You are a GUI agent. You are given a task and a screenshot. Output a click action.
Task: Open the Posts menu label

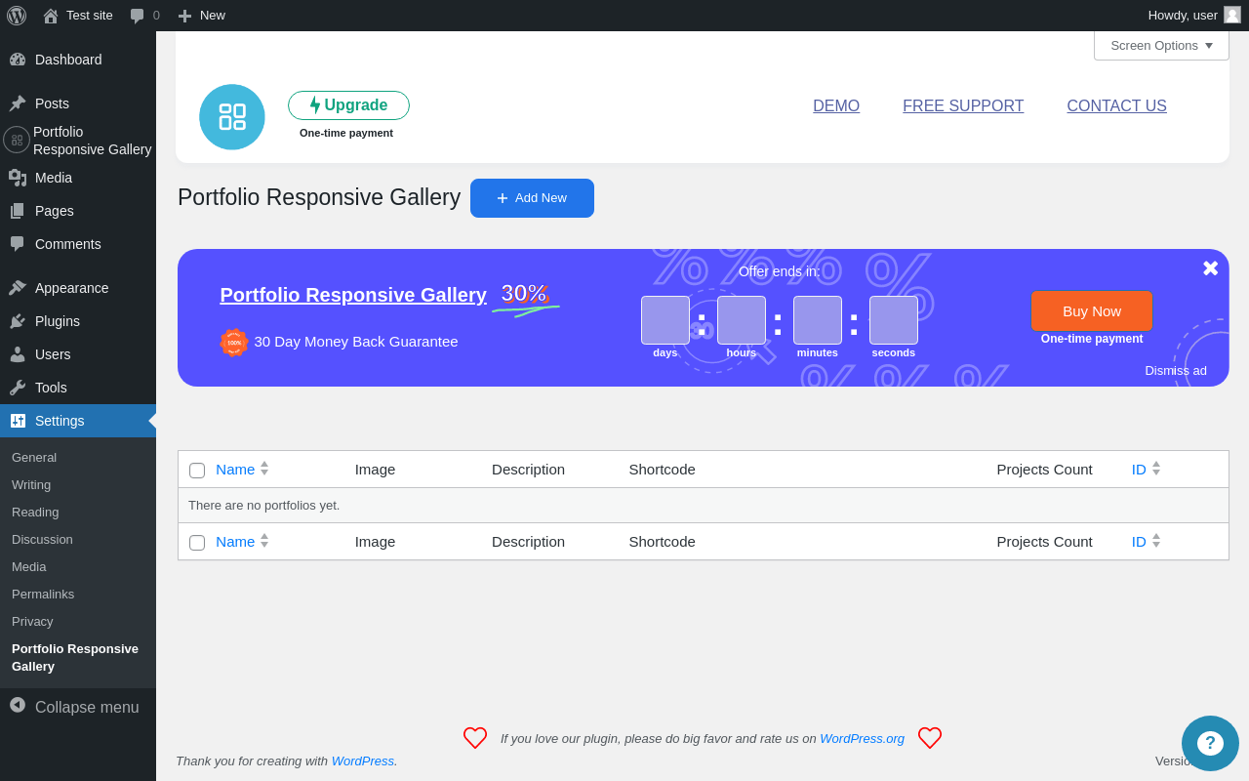coord(52,103)
